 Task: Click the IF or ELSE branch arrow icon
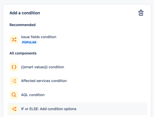pos(14,109)
